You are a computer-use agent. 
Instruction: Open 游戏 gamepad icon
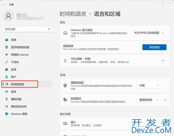click(x=7, y=92)
